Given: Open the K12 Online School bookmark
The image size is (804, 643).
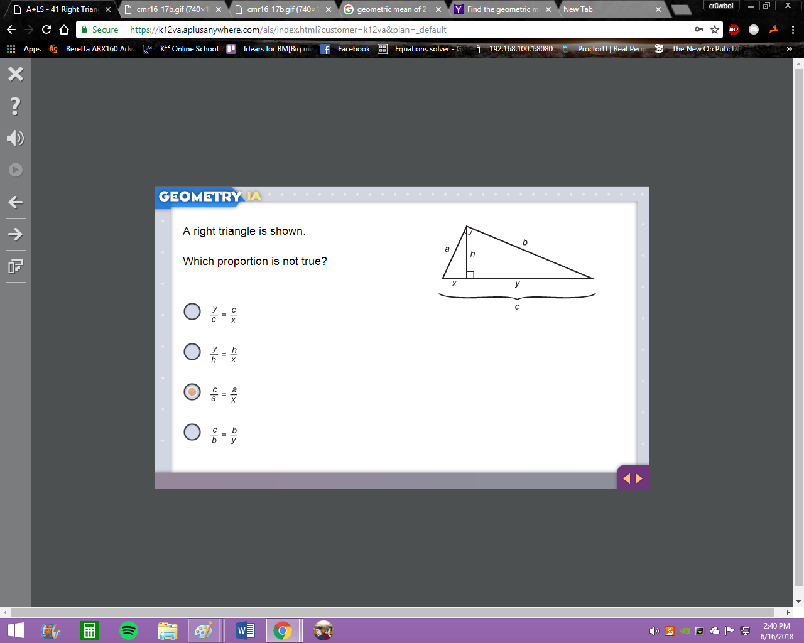Looking at the screenshot, I should (x=181, y=49).
